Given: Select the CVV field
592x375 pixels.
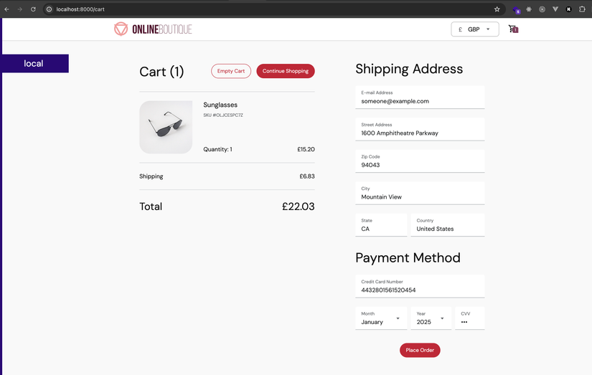Looking at the screenshot, I should (470, 318).
